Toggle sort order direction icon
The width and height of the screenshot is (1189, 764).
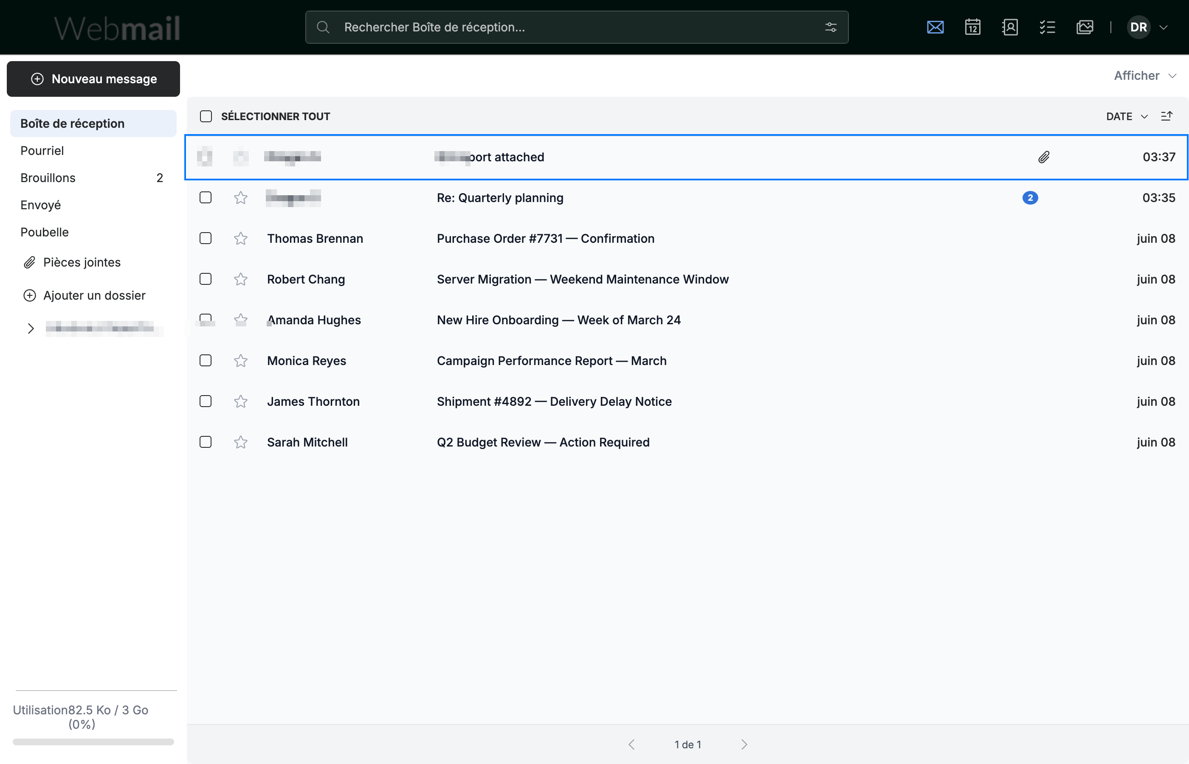[x=1166, y=116]
